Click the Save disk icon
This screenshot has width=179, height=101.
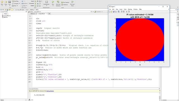pos(10,2)
